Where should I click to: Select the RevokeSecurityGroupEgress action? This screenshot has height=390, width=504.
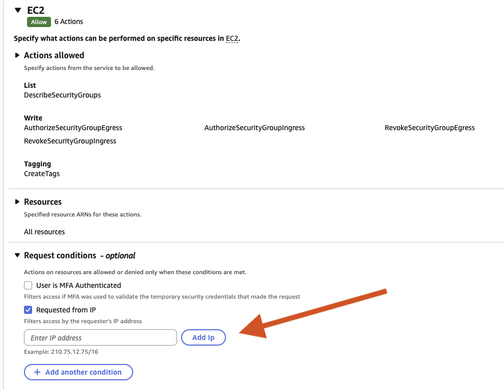pyautogui.click(x=430, y=128)
